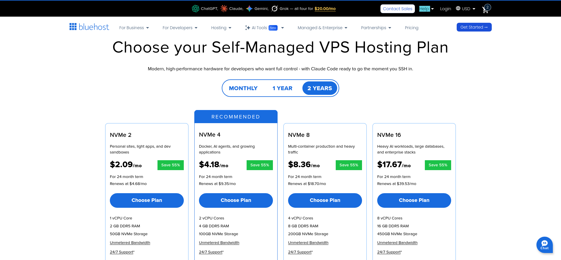Click the New badge beside AI Tools
561x260 pixels.
[x=273, y=28]
